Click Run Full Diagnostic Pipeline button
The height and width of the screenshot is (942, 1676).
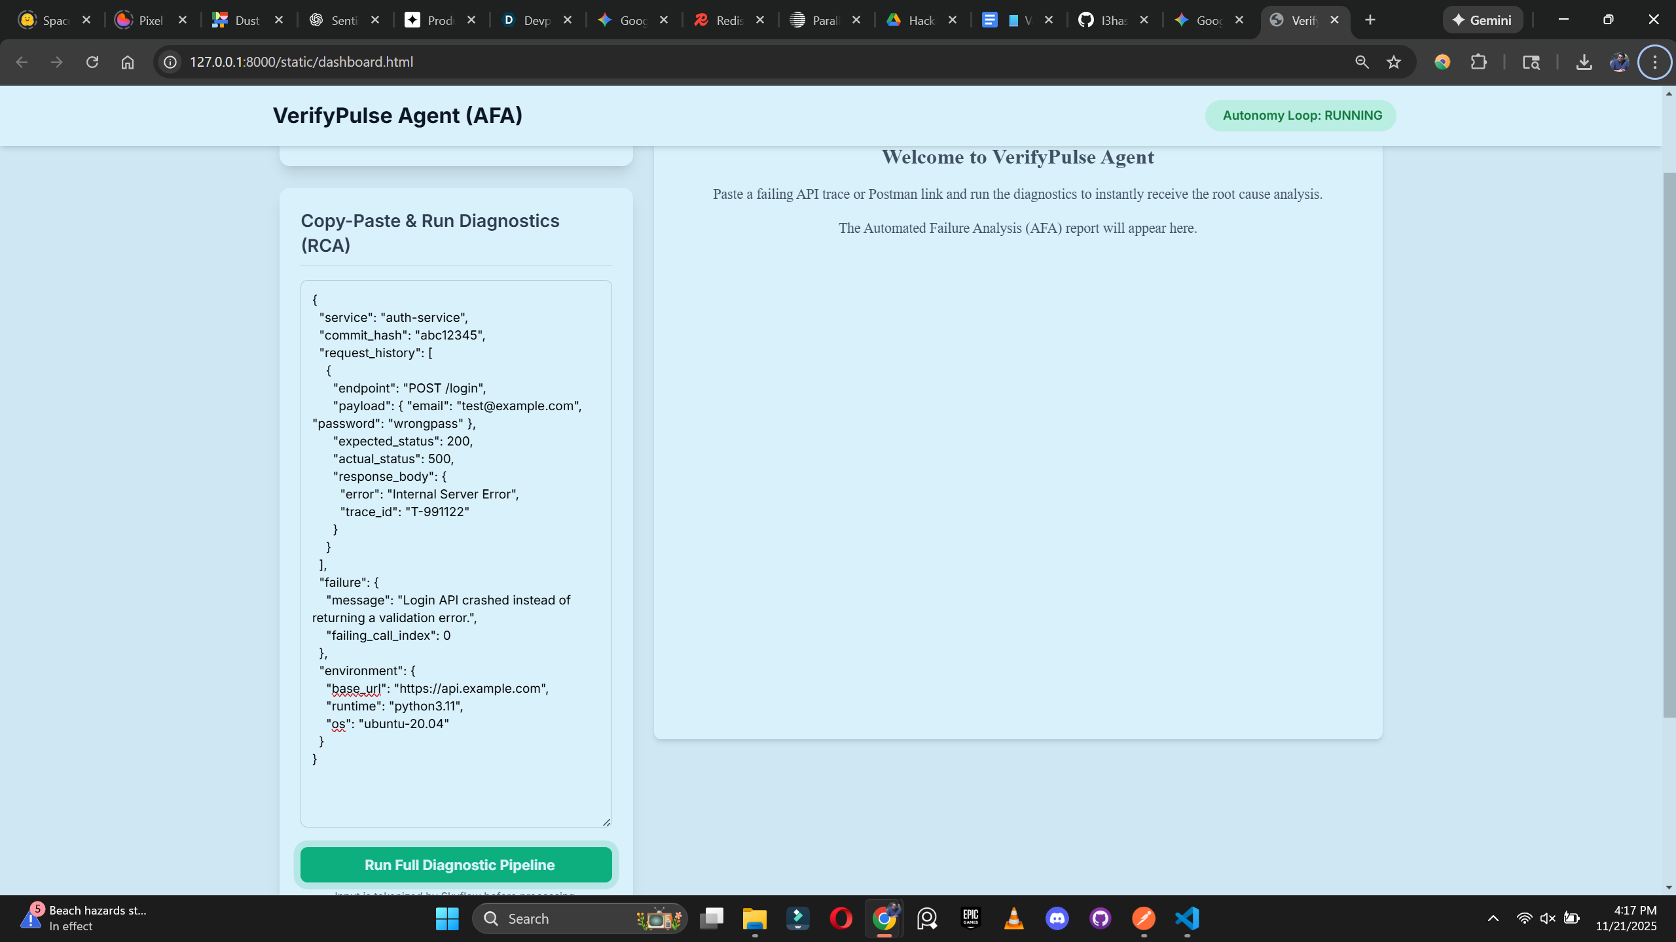click(456, 865)
